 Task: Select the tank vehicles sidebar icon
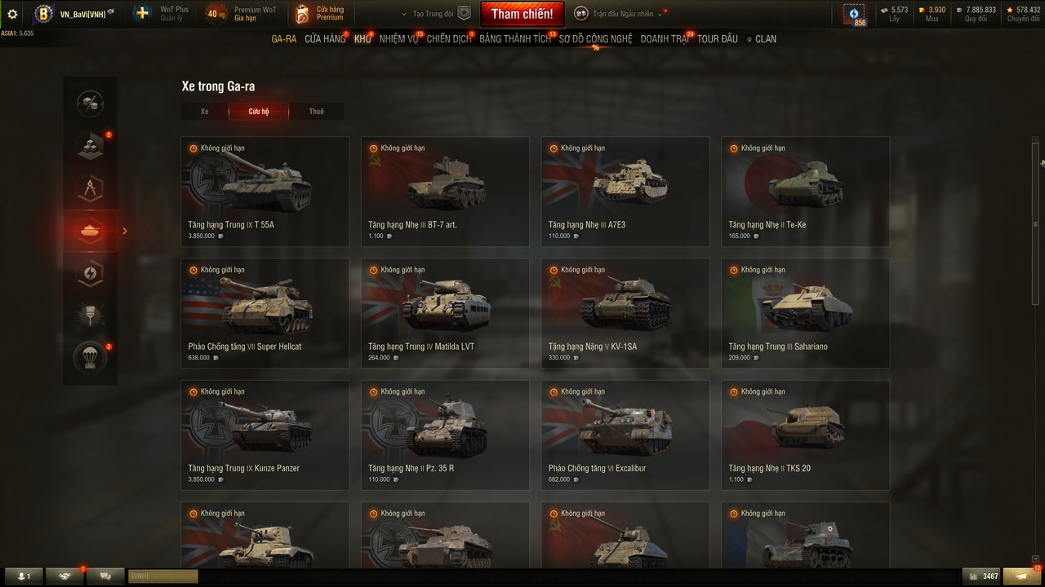(x=90, y=231)
